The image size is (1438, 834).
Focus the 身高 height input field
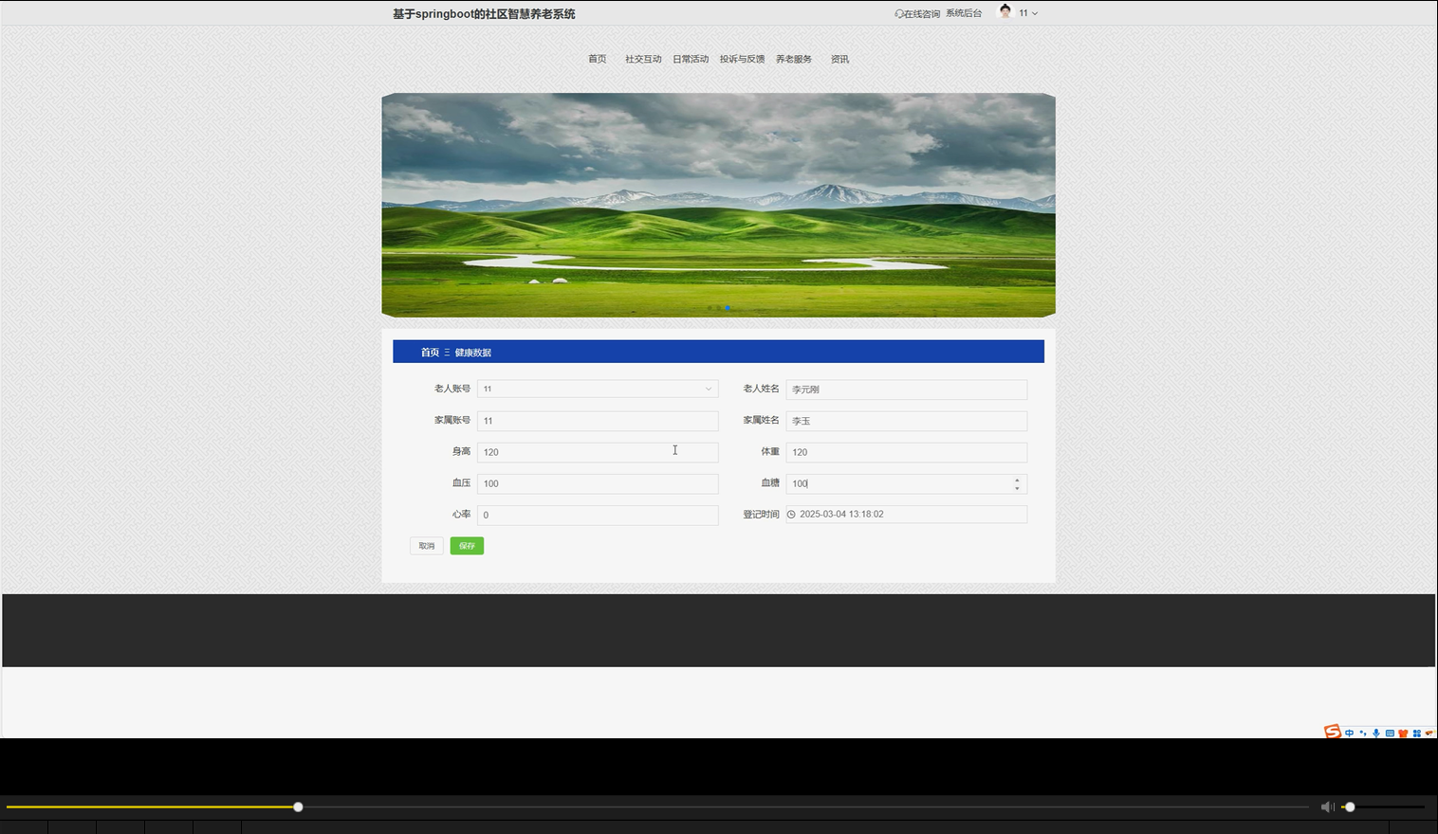[x=598, y=452]
